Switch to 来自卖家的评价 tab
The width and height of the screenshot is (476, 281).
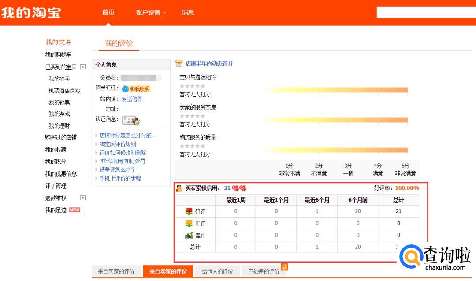(x=168, y=271)
